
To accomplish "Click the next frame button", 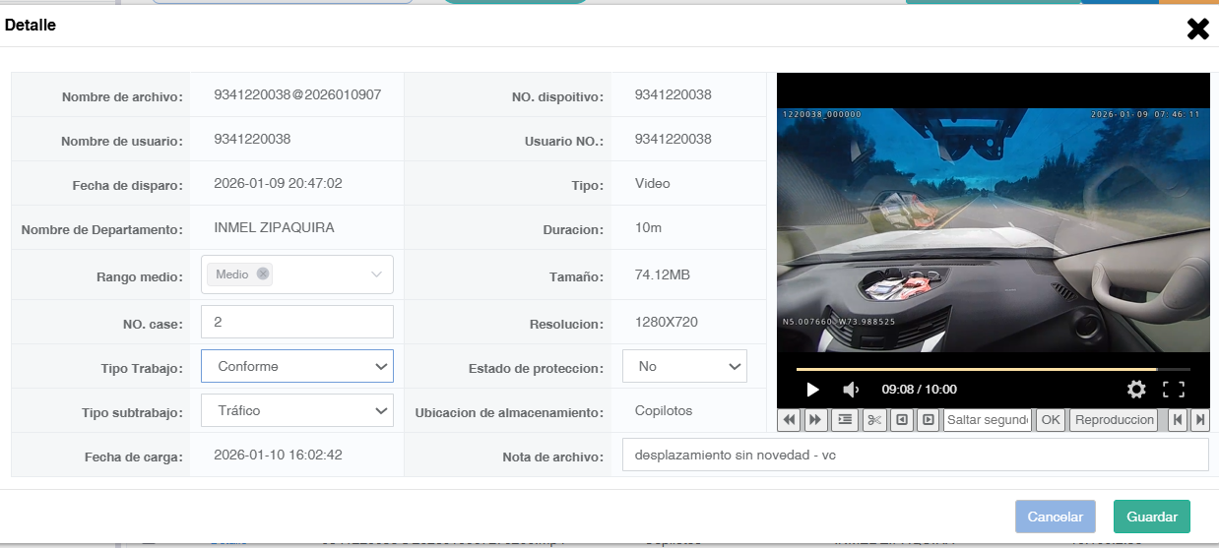I will point(928,420).
